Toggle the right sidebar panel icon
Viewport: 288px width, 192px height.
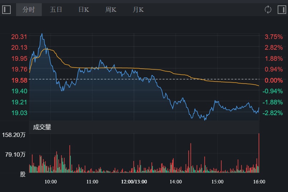click(x=282, y=10)
